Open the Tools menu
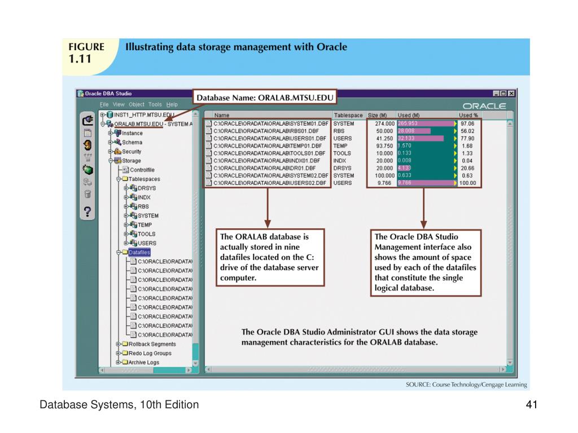 coord(155,104)
